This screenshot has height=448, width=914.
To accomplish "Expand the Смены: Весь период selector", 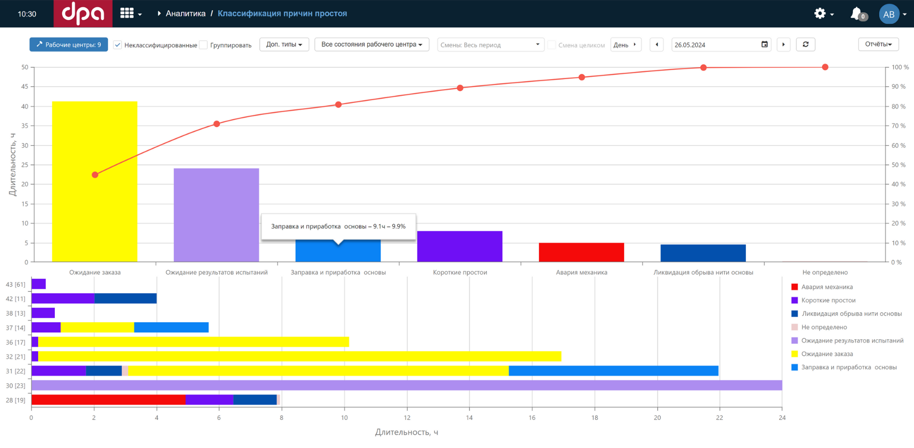I will coord(490,45).
